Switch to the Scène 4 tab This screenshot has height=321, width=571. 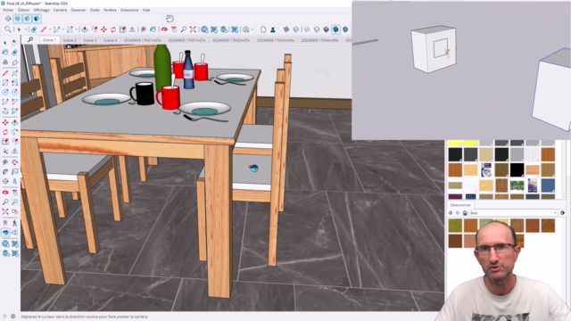(x=110, y=40)
